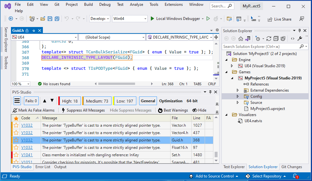Click the Refresh icon in Solution Explorer

click(x=269, y=39)
